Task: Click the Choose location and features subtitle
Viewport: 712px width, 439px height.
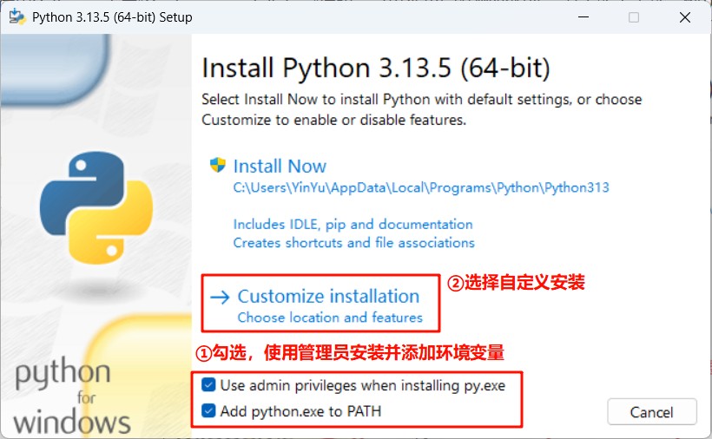Action: click(x=330, y=318)
